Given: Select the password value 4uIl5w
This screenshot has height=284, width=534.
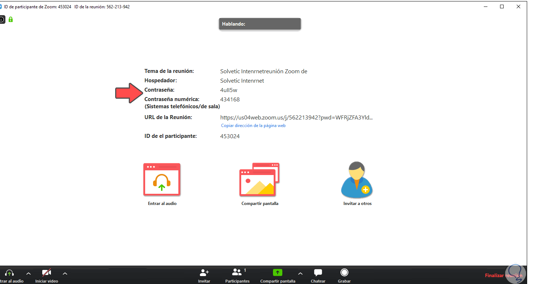Looking at the screenshot, I should pyautogui.click(x=229, y=90).
